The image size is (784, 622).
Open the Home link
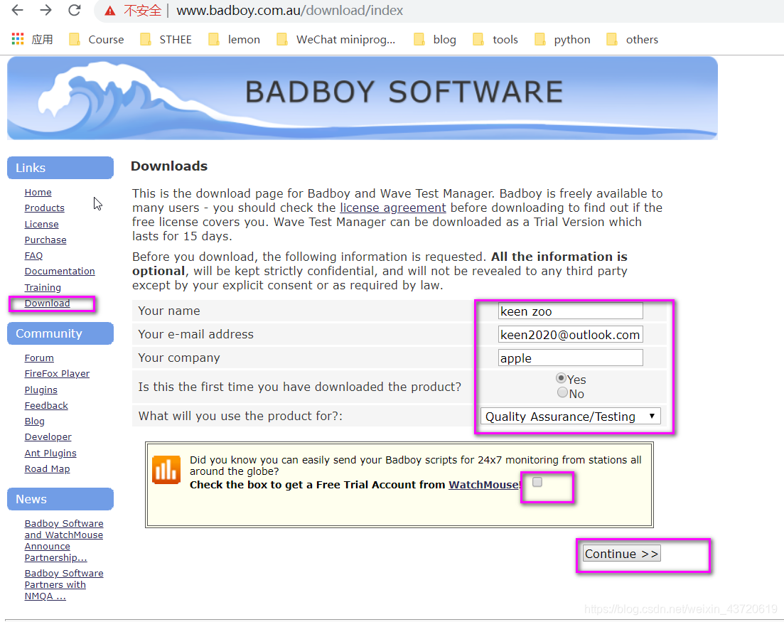(38, 193)
